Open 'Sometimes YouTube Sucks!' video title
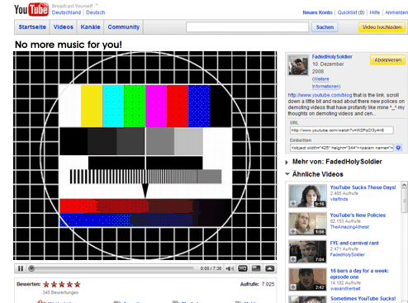Image resolution: width=408 pixels, height=303 pixels. [363, 299]
